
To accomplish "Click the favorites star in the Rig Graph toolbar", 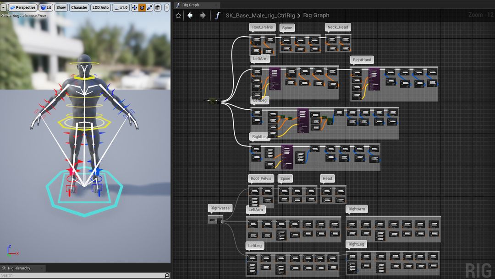I will [179, 15].
